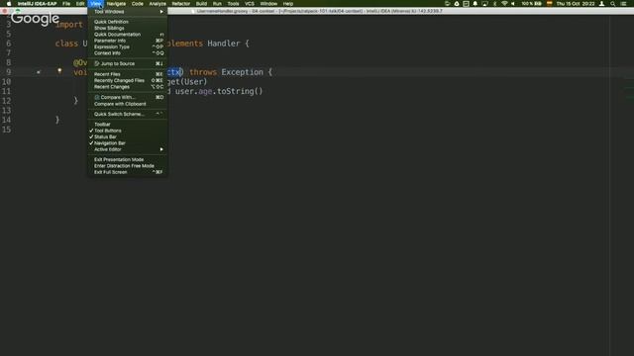The height and width of the screenshot is (356, 634).
Task: Click the orange flag input menu icon
Action: (549, 4)
